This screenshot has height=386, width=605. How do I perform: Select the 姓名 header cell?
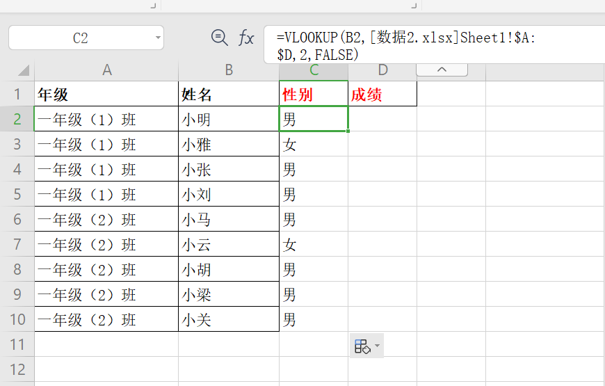coord(229,94)
